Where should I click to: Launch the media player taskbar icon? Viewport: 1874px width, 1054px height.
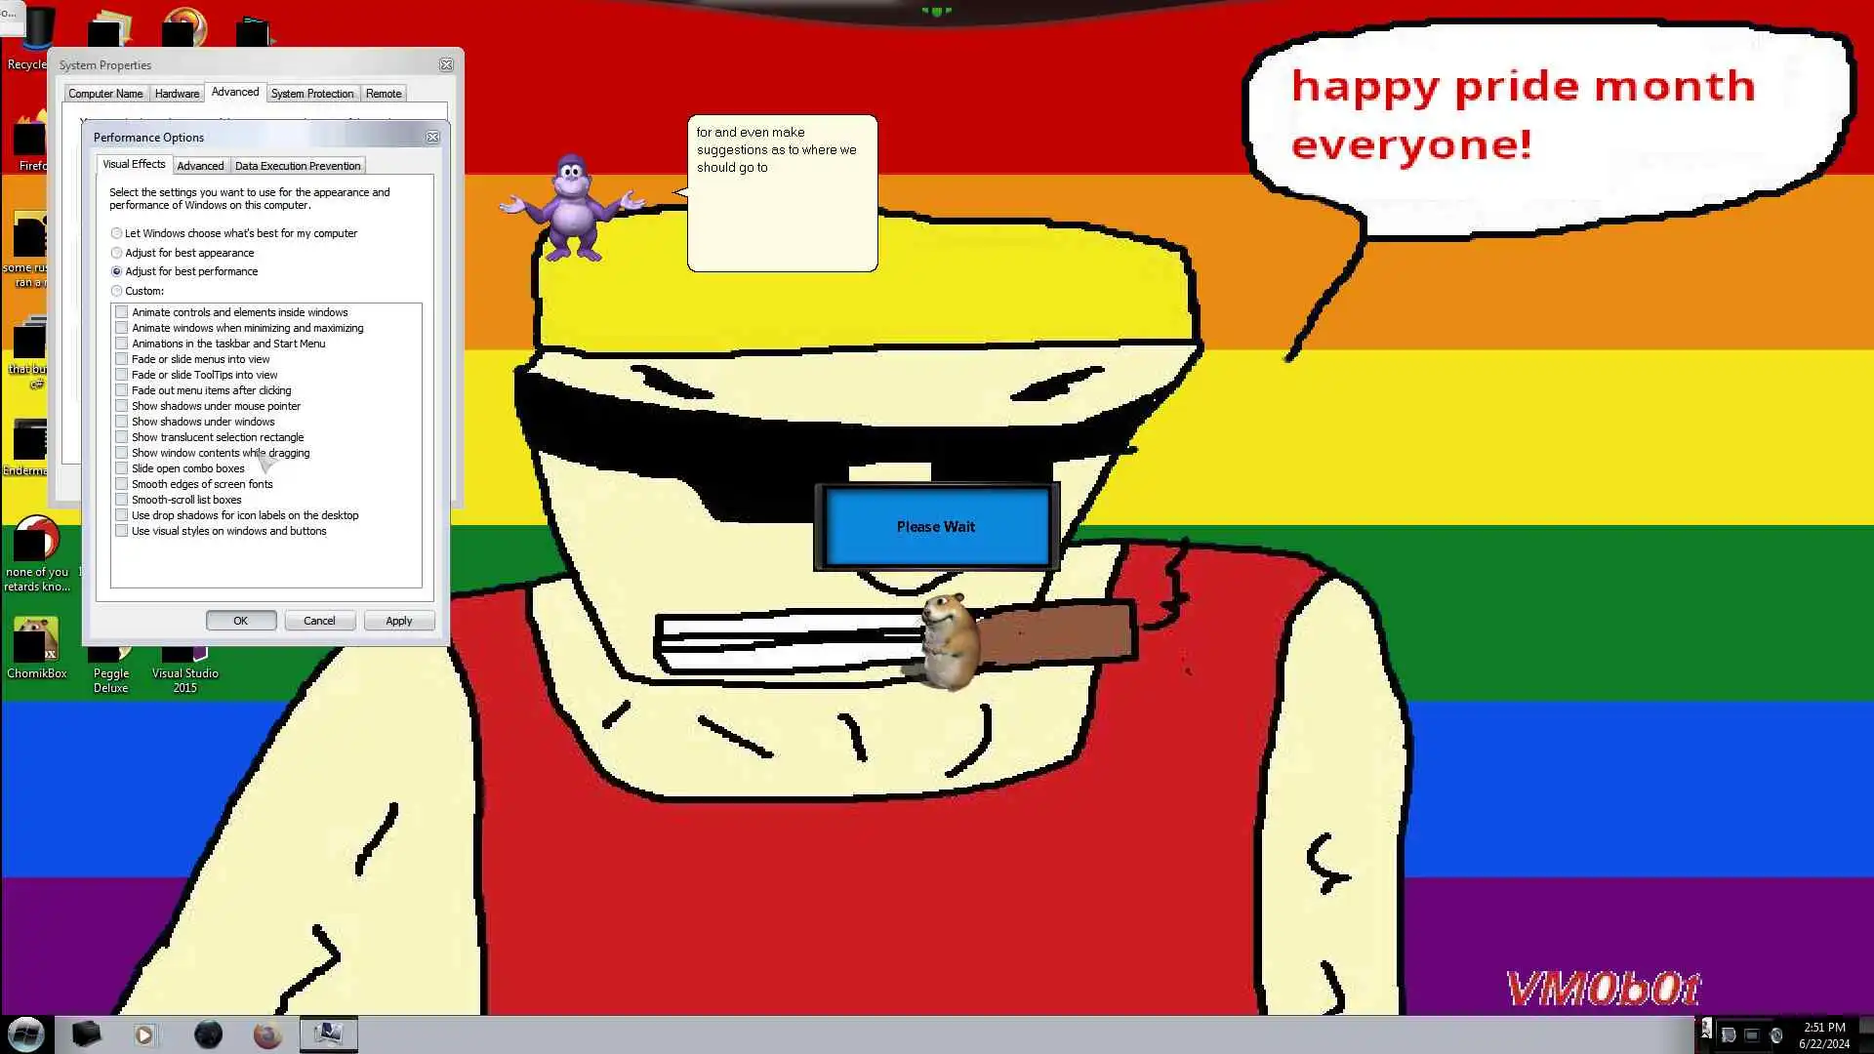pos(144,1034)
